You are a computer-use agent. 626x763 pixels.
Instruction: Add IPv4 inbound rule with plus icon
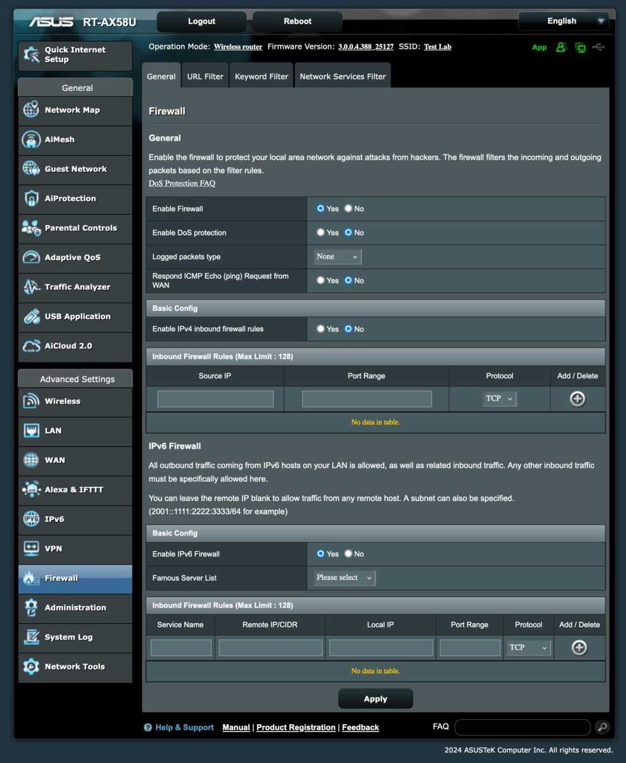pyautogui.click(x=578, y=399)
